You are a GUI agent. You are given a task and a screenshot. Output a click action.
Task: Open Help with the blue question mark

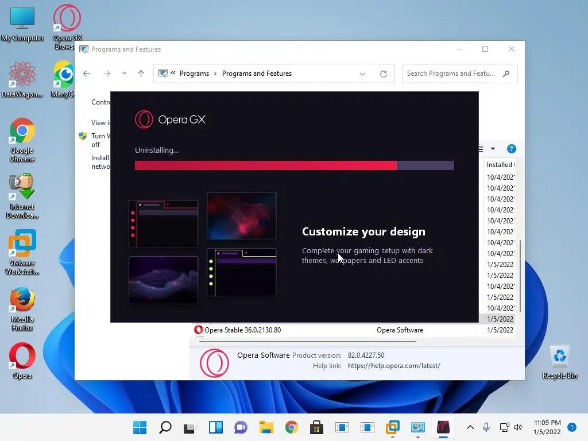512,149
